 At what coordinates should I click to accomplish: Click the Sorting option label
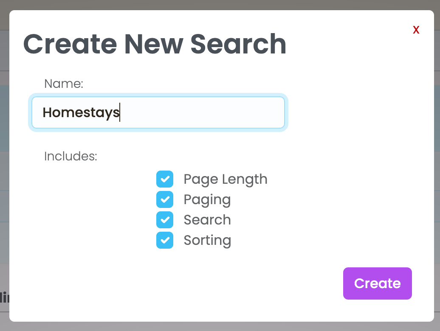[x=207, y=240]
